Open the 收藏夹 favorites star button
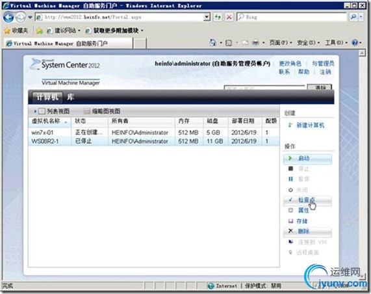The height and width of the screenshot is (294, 371). pyautogui.click(x=16, y=31)
